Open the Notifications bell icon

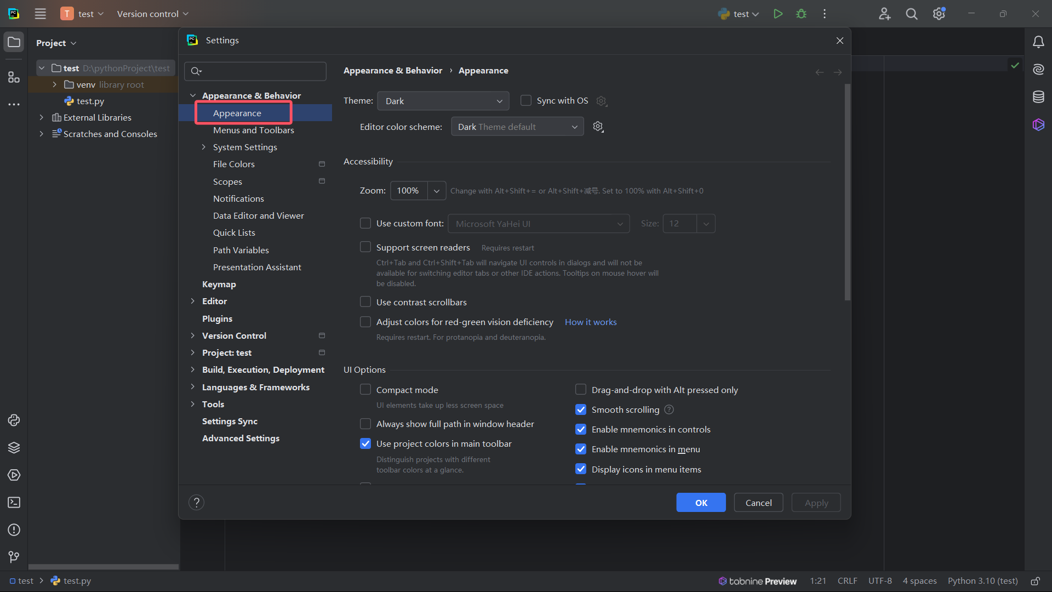1038,42
